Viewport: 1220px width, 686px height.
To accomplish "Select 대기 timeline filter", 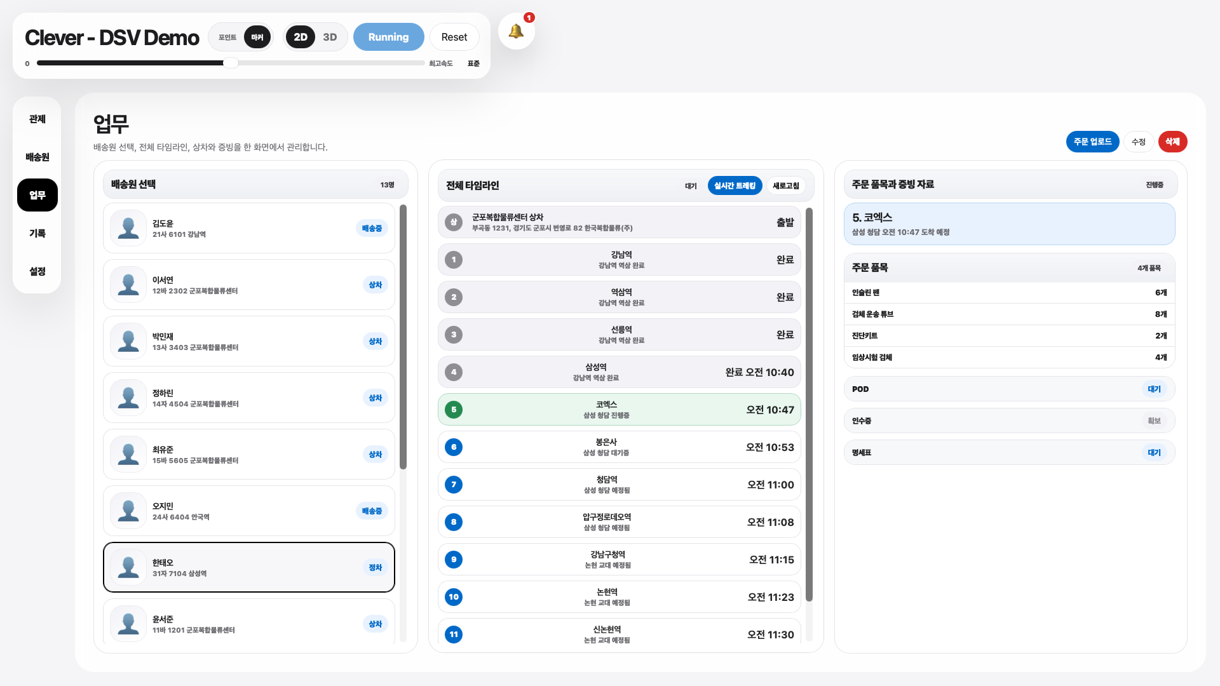I will click(x=691, y=186).
